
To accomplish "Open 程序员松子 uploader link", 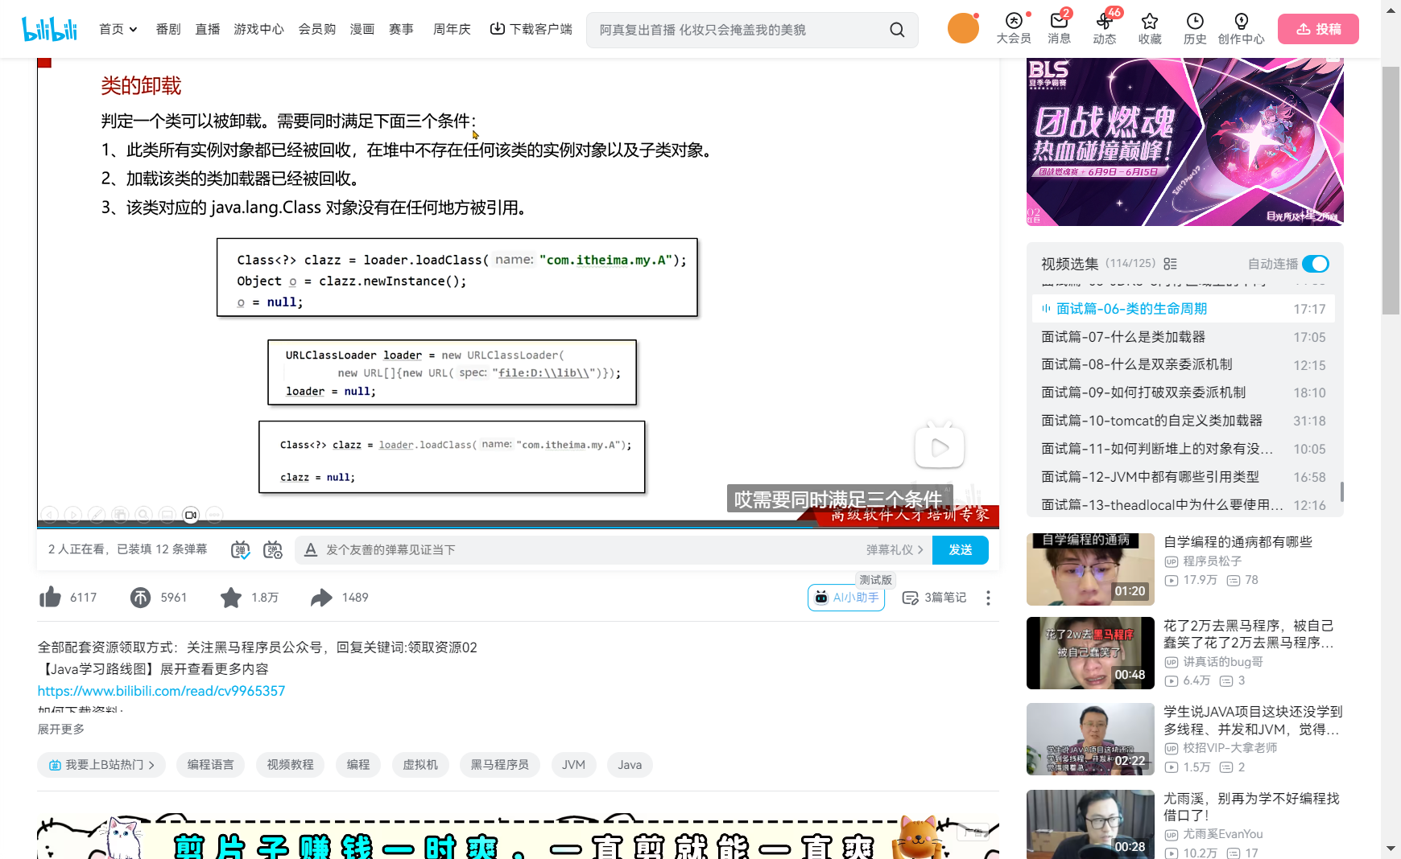I will (x=1212, y=561).
